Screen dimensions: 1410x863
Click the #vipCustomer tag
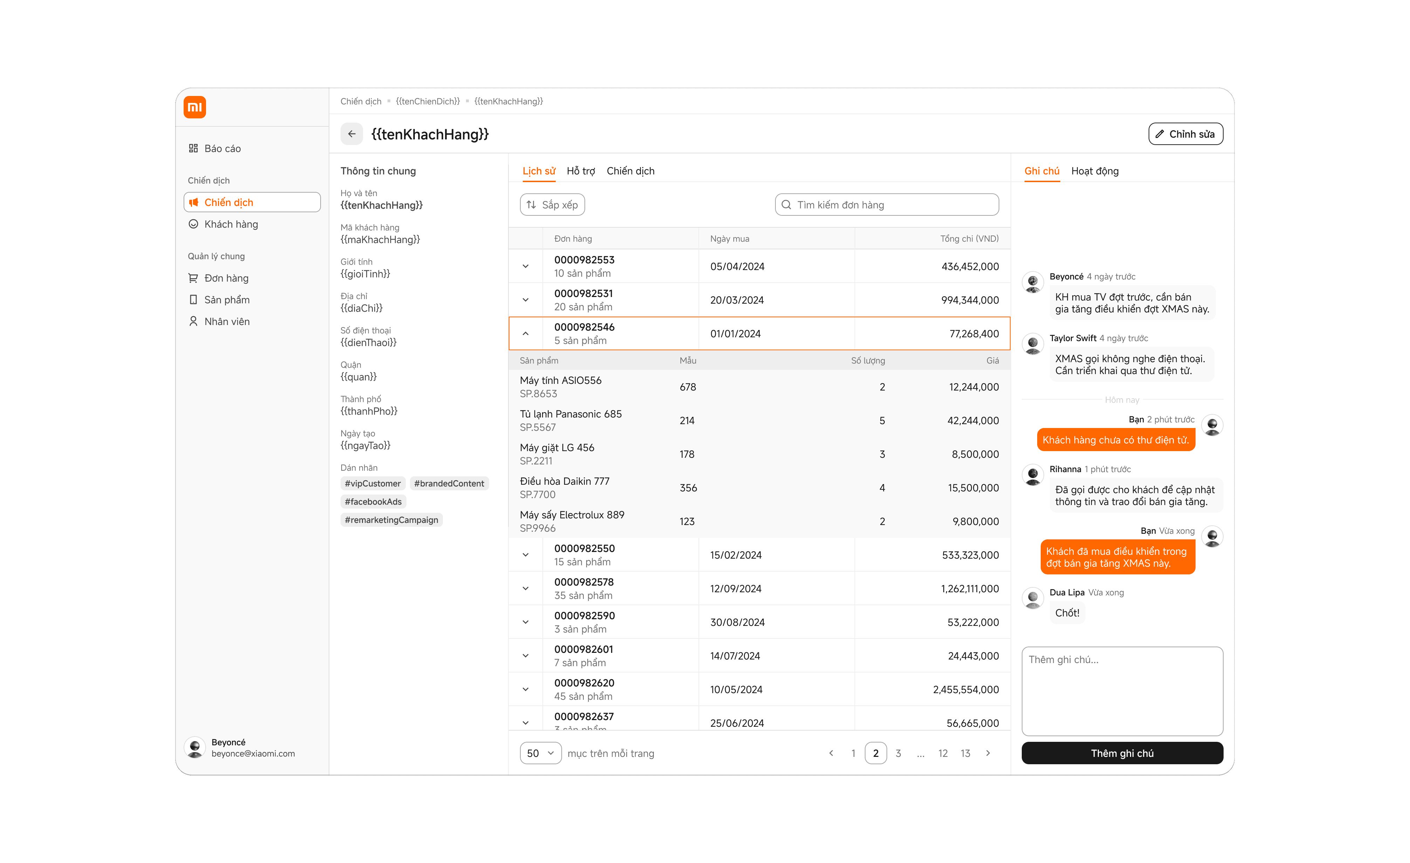point(372,483)
